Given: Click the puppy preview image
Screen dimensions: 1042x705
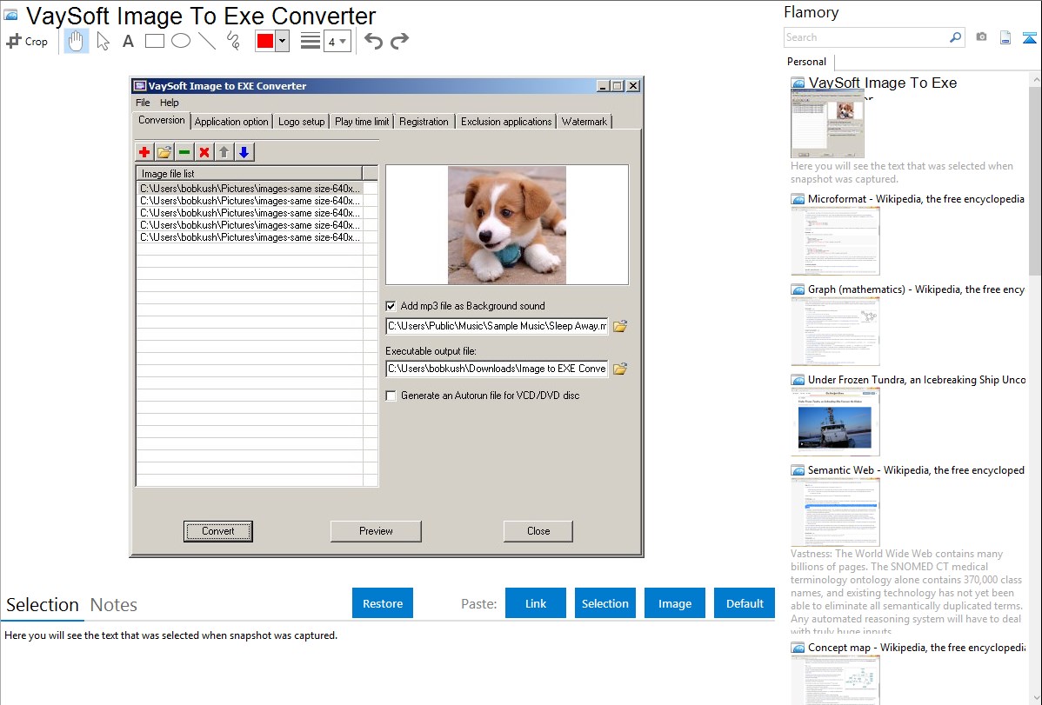Looking at the screenshot, I should pos(507,225).
